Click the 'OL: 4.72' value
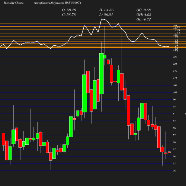Image resolution: width=186 pixels, height=186 pixels. click(144, 19)
